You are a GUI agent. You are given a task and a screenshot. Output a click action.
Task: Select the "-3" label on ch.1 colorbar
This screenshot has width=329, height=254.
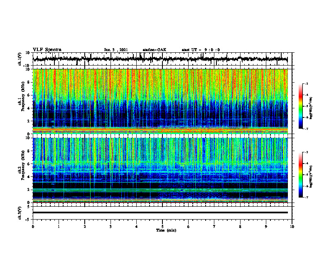pyautogui.click(x=306, y=83)
